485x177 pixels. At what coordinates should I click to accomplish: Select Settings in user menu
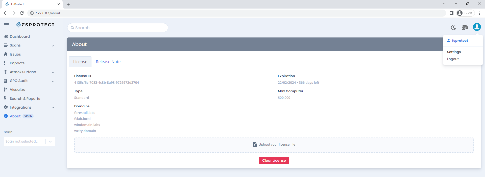(454, 52)
